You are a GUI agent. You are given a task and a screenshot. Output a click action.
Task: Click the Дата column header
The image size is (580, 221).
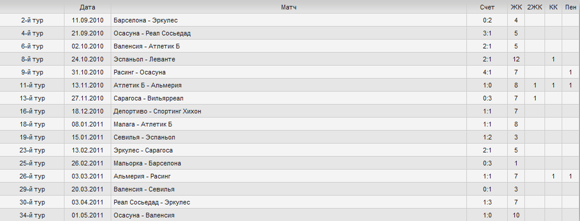88,8
